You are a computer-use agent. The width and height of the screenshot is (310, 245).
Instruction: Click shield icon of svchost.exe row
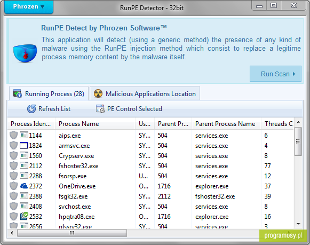(13, 206)
